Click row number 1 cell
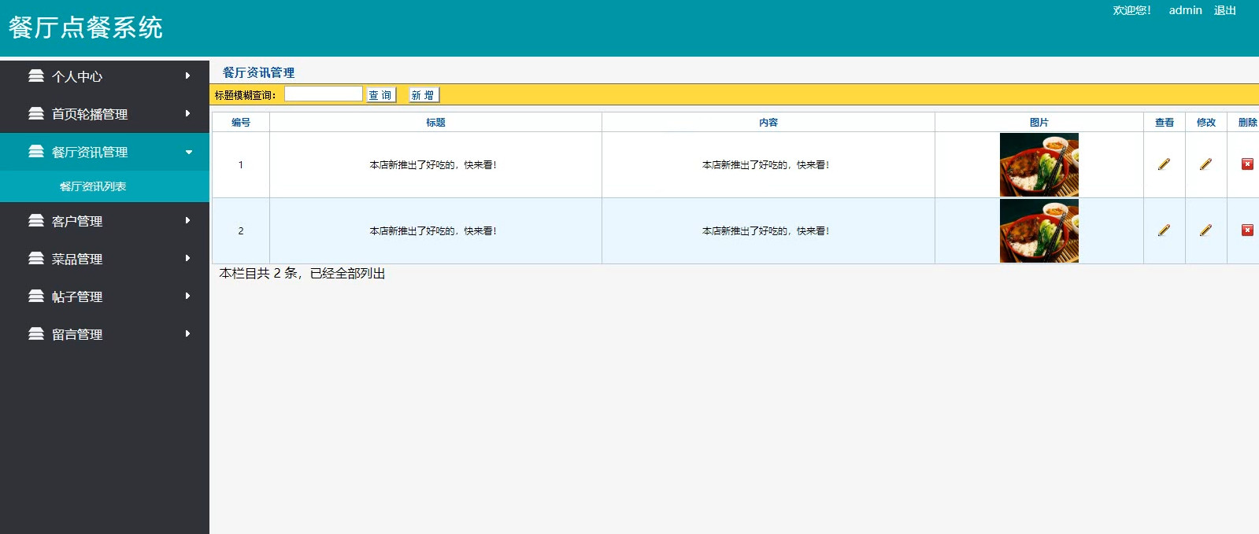The width and height of the screenshot is (1259, 534). [x=241, y=164]
